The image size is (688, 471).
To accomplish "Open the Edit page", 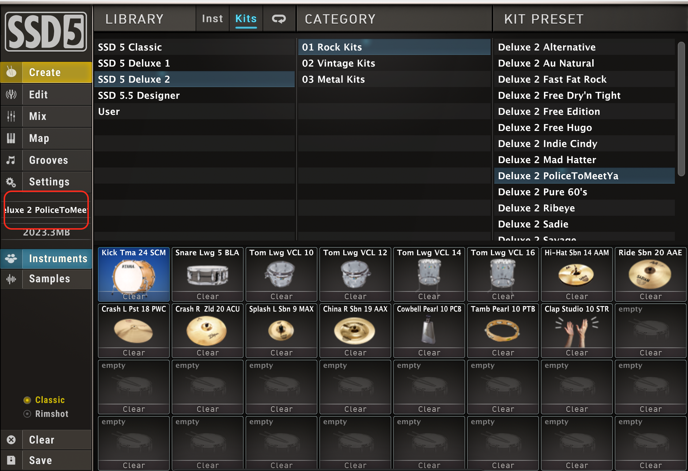I will [46, 94].
